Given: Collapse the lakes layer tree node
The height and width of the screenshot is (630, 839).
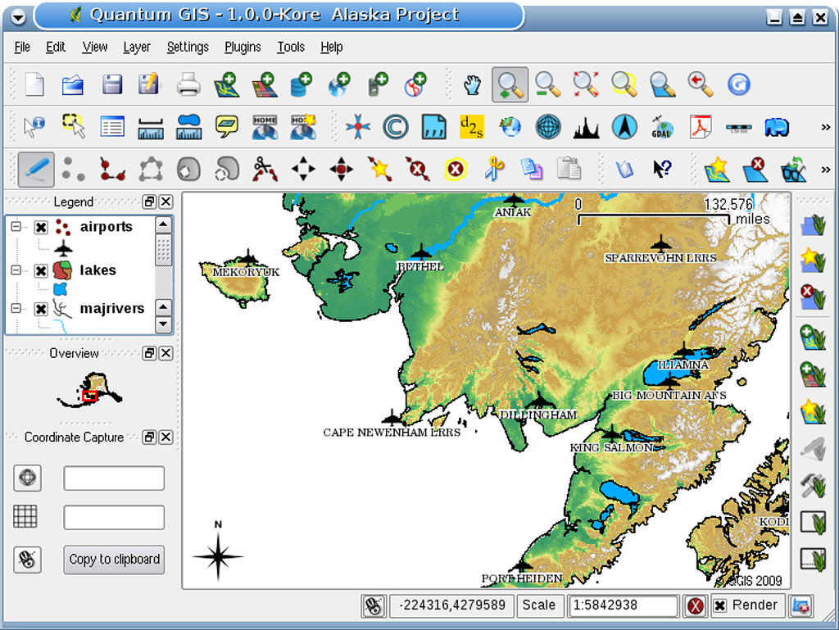Looking at the screenshot, I should coord(16,270).
